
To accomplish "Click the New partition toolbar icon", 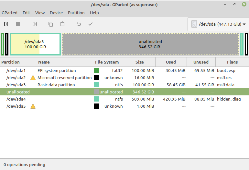I will pyautogui.click(x=6, y=24).
